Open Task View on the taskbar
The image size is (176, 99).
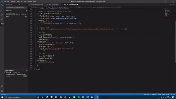[x=43, y=97]
